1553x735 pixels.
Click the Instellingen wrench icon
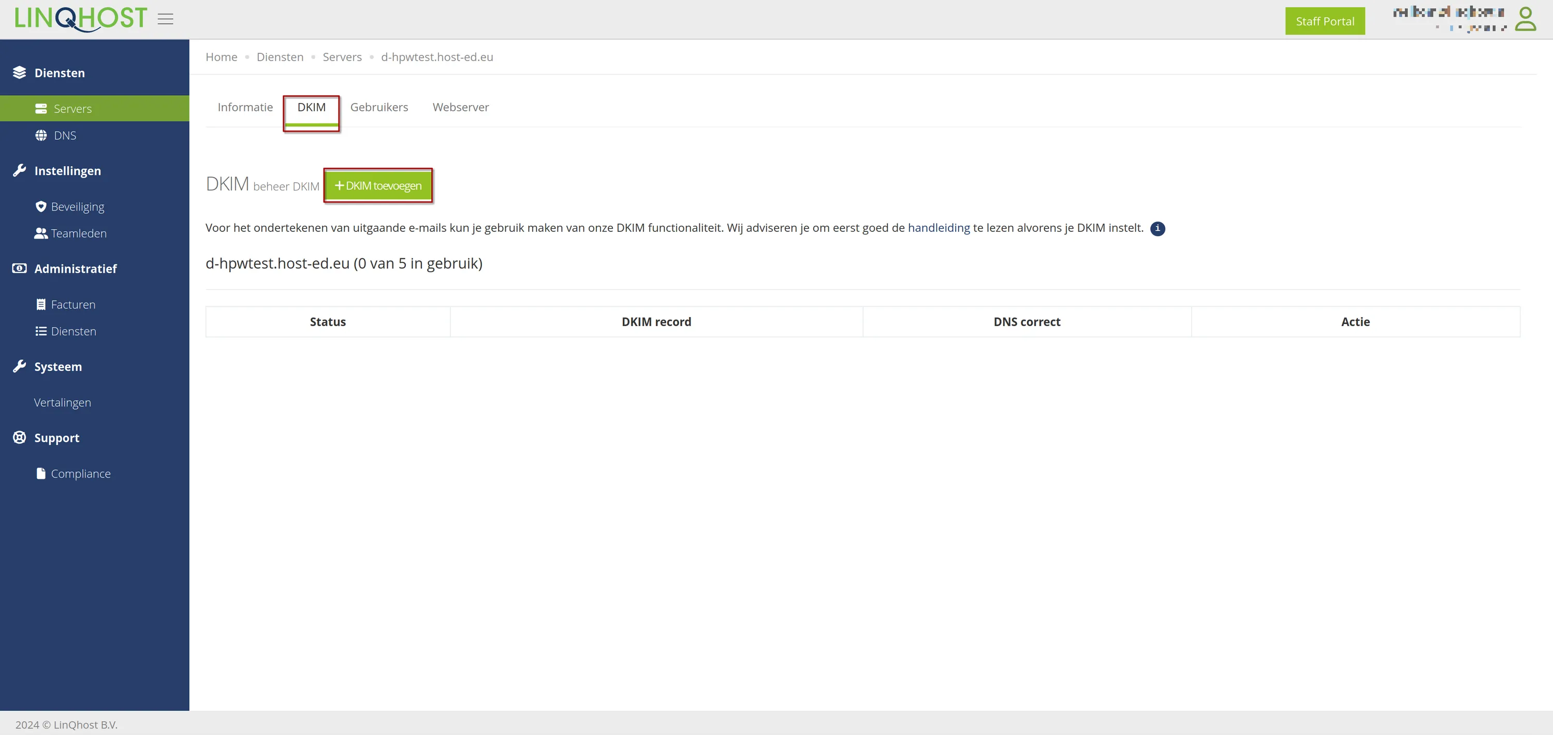click(x=19, y=171)
